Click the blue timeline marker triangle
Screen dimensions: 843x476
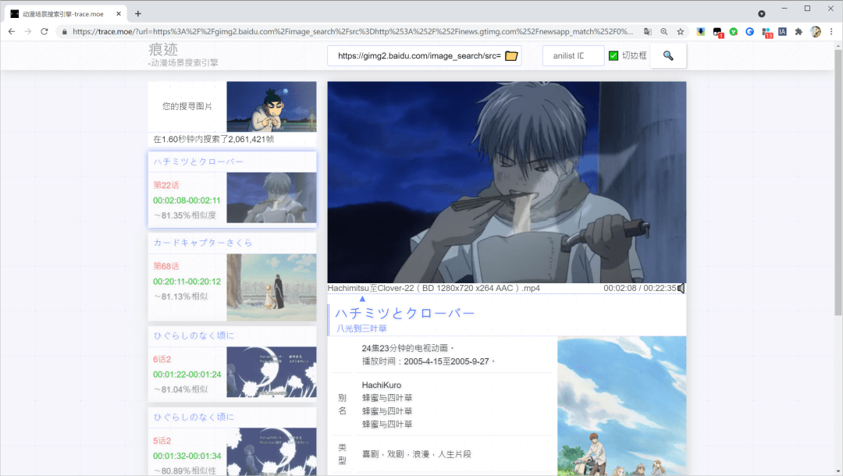[x=362, y=299]
